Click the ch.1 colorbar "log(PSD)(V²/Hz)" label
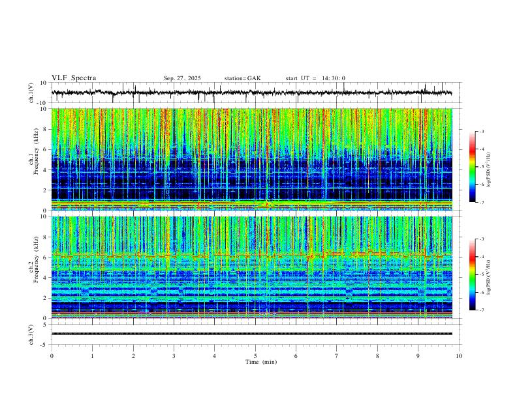 pyautogui.click(x=488, y=170)
